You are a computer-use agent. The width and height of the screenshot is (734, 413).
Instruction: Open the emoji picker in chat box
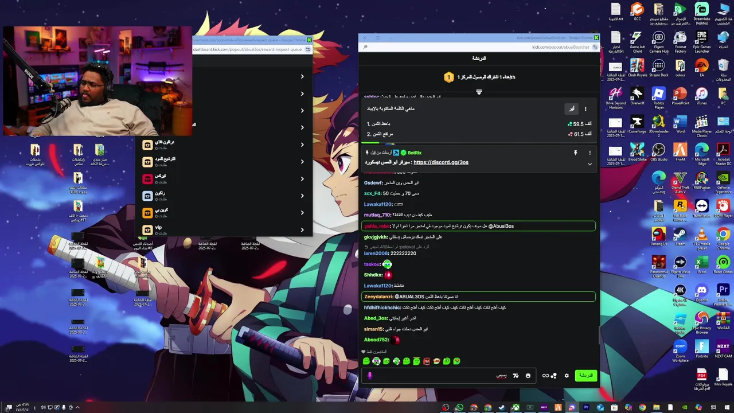pyautogui.click(x=528, y=376)
